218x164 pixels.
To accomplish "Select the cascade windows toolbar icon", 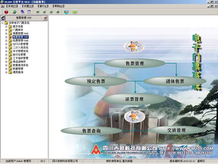I will 22,12.
